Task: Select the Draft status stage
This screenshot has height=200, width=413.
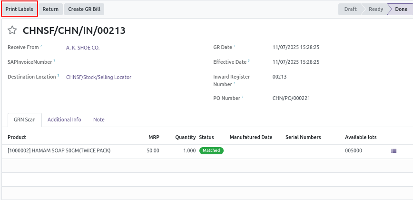Action: click(351, 9)
